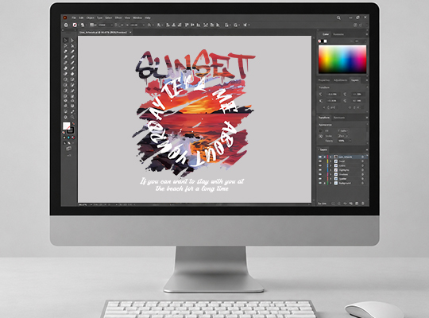Click the search magnifier icon in title bar
Viewport: 429px width, 318px height.
click(338, 17)
